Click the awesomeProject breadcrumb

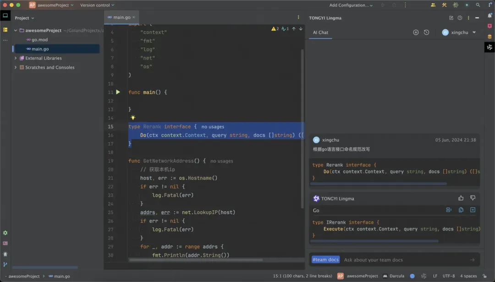[x=24, y=277]
